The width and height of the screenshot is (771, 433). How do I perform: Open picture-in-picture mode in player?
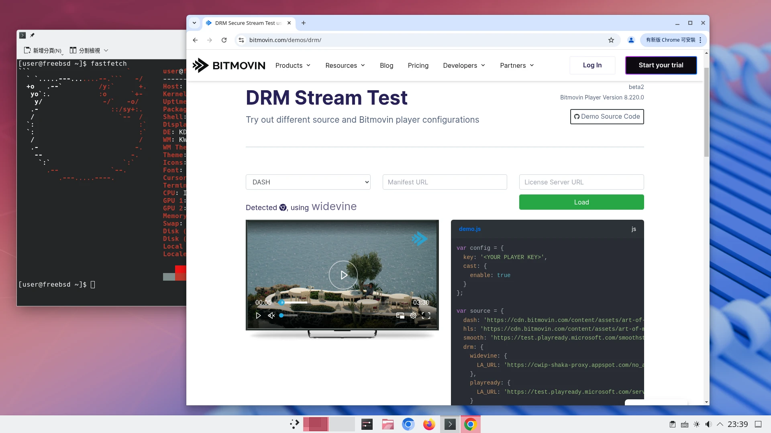(x=400, y=316)
